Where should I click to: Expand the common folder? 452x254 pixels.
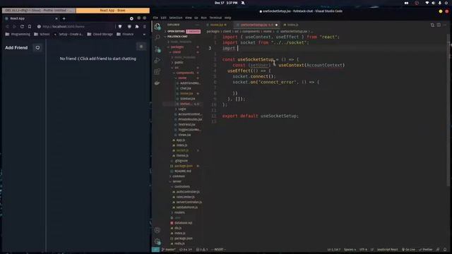tap(179, 176)
